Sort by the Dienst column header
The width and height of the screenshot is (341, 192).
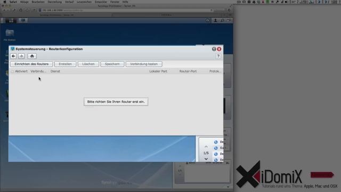pos(55,71)
